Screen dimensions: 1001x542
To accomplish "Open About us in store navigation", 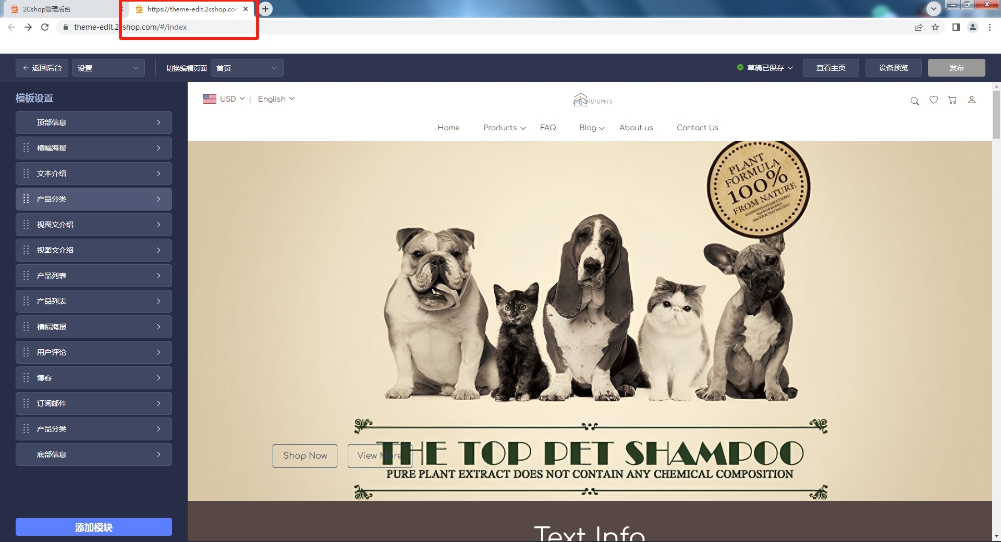I will 636,128.
